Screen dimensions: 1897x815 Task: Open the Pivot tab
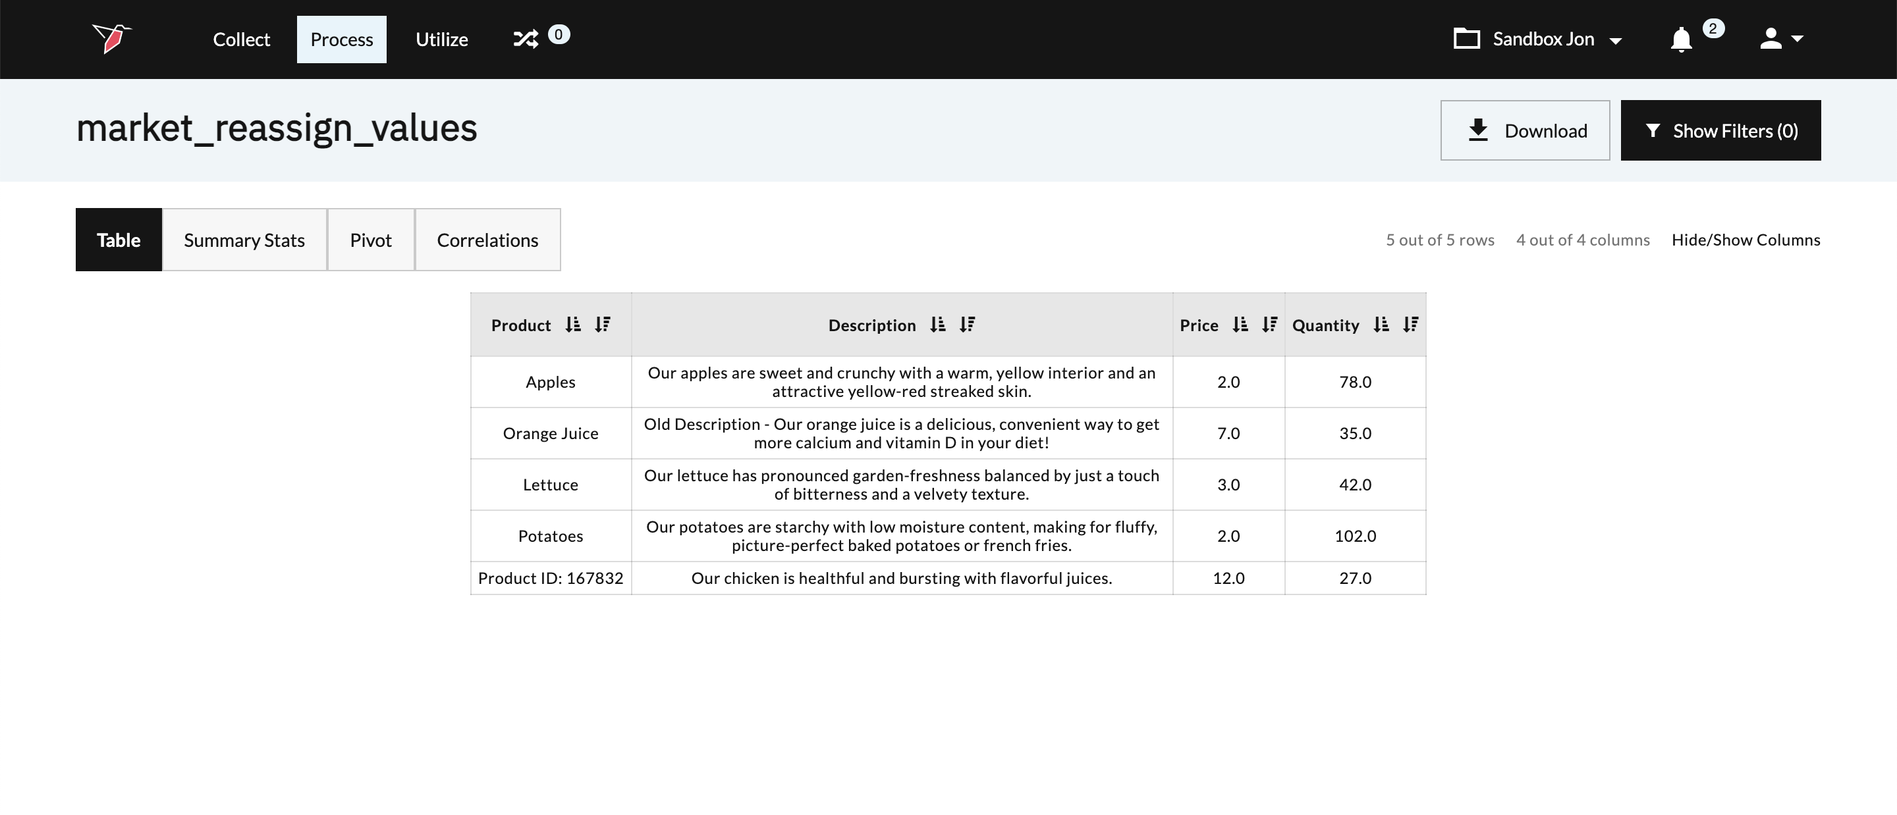[370, 240]
